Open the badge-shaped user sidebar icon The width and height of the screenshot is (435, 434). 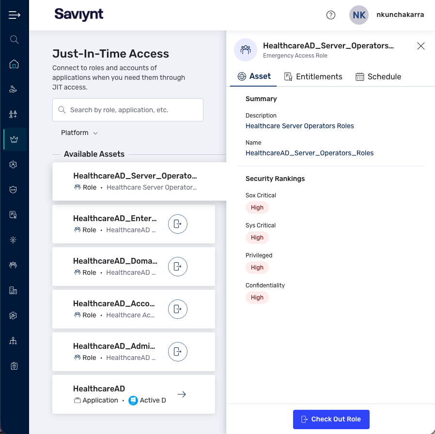[13, 165]
